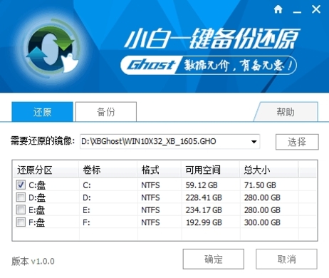Uncheck the C:盘 checkbox
This screenshot has height=278, width=329.
point(21,185)
